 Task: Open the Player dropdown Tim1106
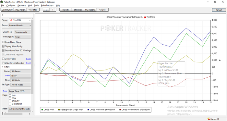(x=20, y=20)
